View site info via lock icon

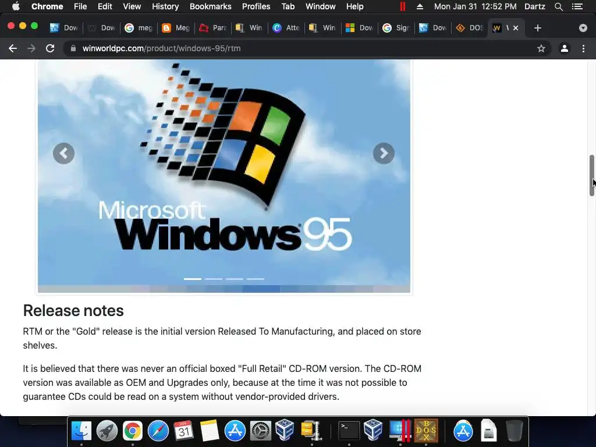coord(73,48)
